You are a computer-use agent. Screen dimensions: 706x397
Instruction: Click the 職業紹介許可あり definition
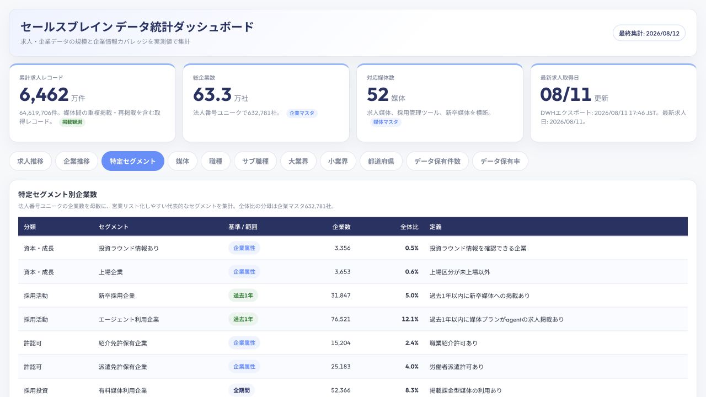pyautogui.click(x=454, y=343)
